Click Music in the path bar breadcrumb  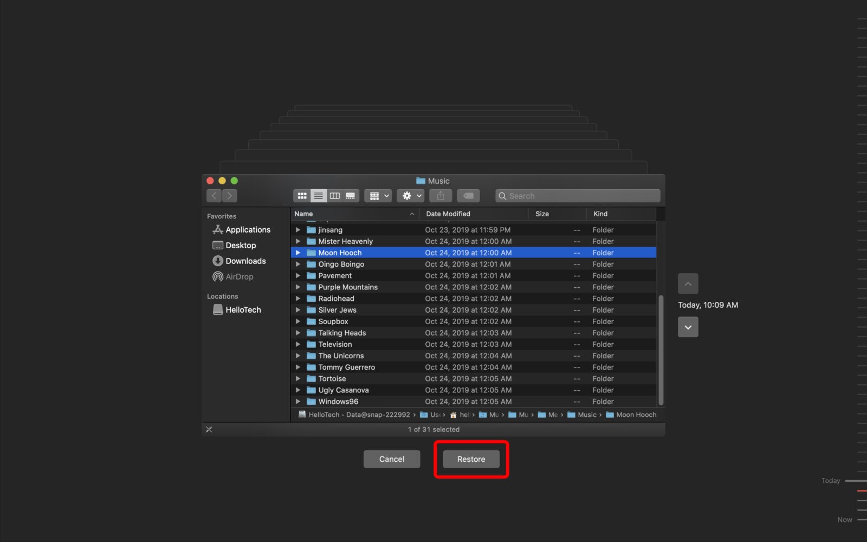click(587, 415)
